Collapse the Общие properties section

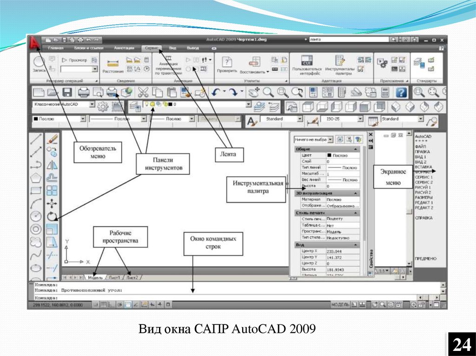[x=355, y=149]
